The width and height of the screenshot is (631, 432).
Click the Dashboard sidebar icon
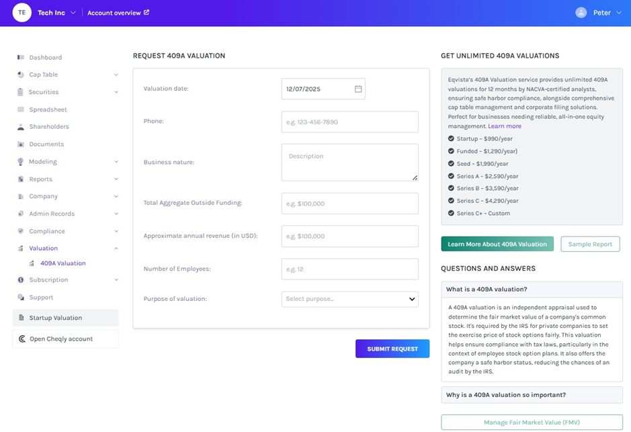point(21,58)
